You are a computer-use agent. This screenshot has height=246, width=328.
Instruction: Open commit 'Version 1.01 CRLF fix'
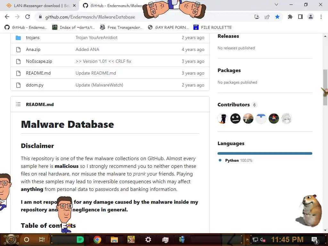[x=103, y=61]
